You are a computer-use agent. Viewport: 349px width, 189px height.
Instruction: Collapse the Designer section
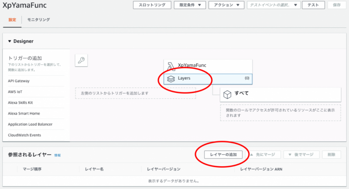pyautogui.click(x=10, y=41)
